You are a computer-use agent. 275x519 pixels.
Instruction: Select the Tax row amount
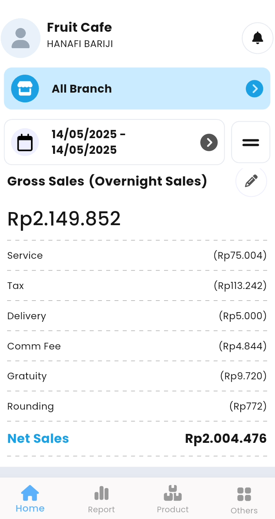point(240,286)
